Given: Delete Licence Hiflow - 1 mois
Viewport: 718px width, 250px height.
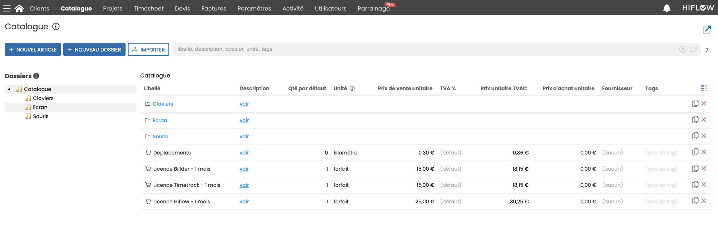Looking at the screenshot, I should pyautogui.click(x=704, y=201).
